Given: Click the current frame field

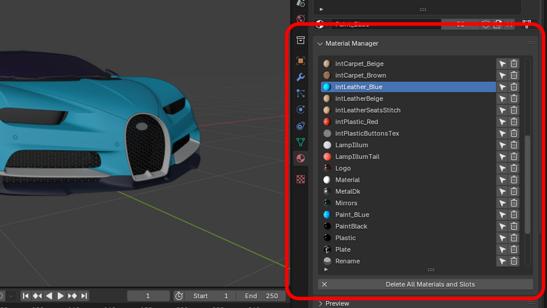Looking at the screenshot, I should pyautogui.click(x=148, y=296).
